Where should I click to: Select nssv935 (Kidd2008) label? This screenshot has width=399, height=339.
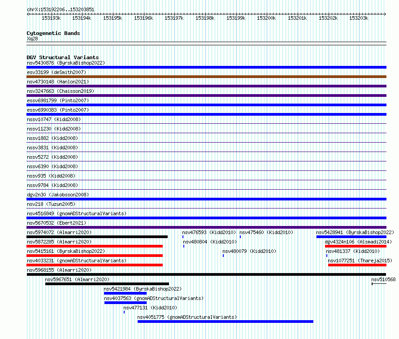(51, 176)
